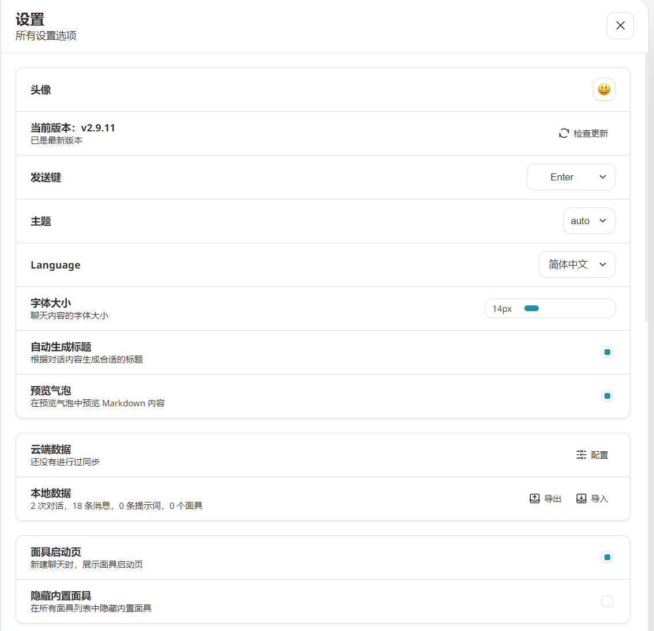Toggle the 面具启动页 checkbox

click(x=607, y=558)
